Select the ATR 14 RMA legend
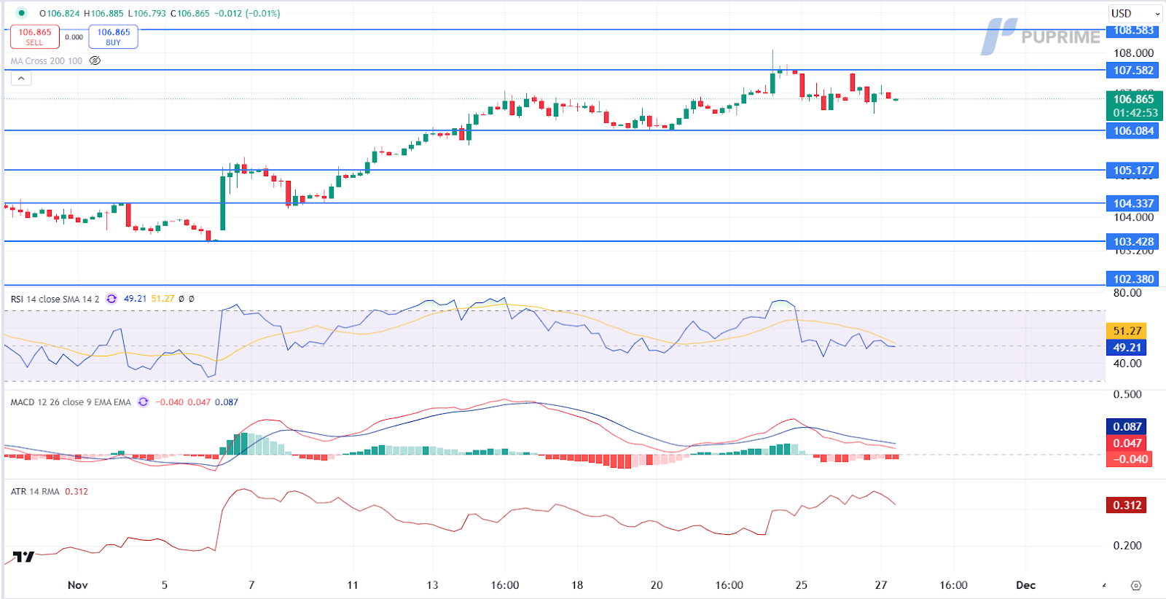 pyautogui.click(x=35, y=492)
